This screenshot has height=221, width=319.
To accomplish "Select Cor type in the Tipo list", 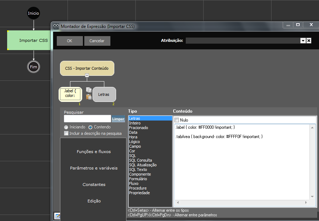I will (132, 151).
